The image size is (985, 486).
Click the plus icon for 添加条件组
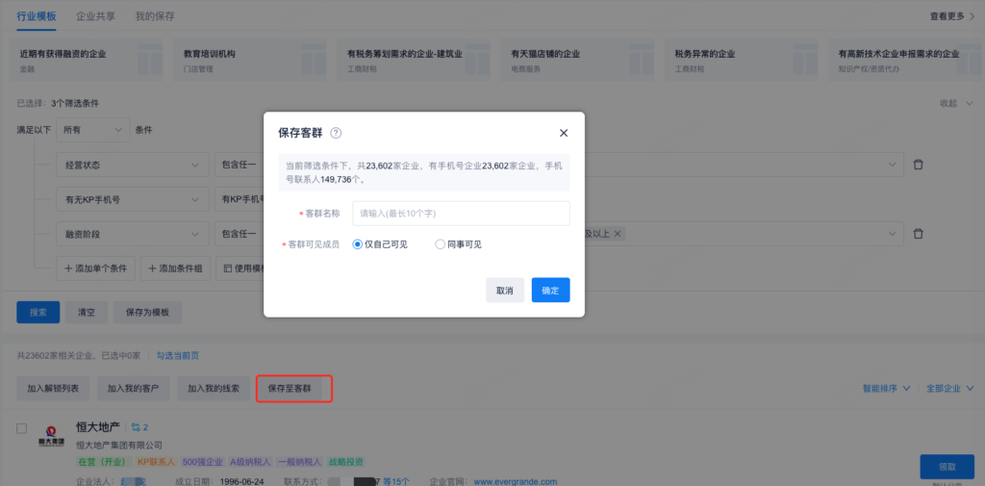(154, 269)
